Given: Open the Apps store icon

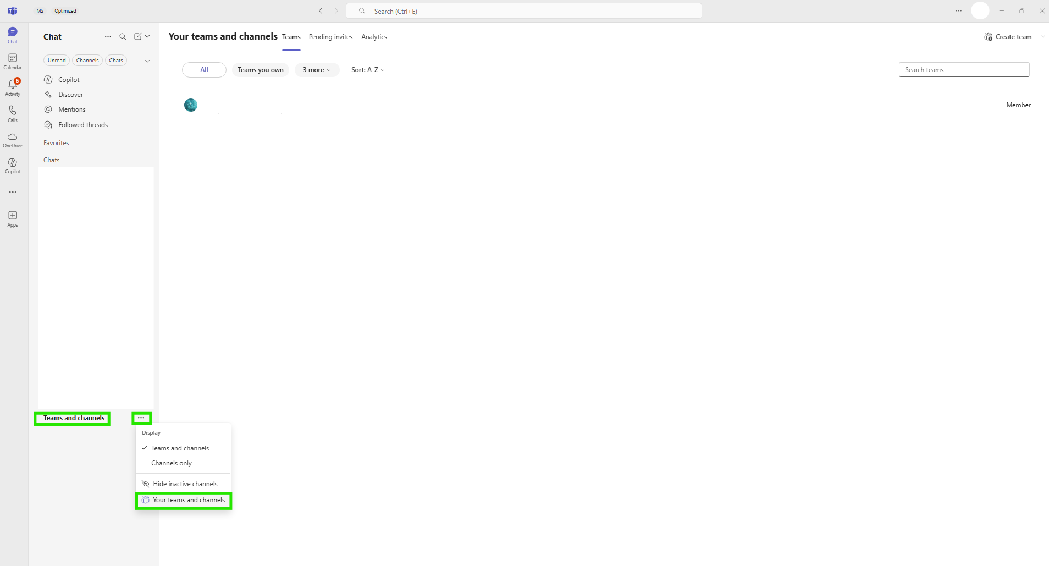Looking at the screenshot, I should (13, 218).
